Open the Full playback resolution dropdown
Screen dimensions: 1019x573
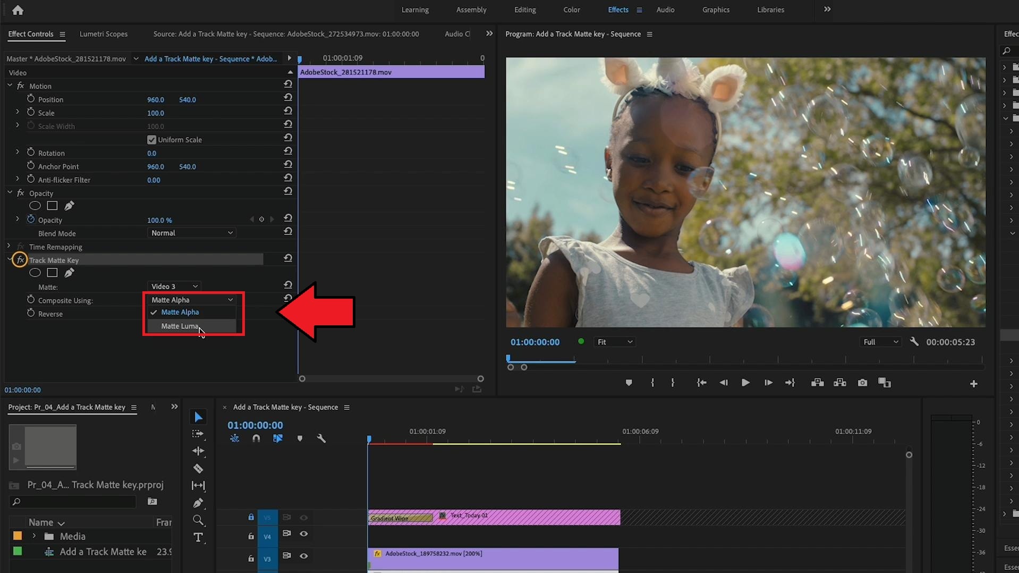(880, 342)
